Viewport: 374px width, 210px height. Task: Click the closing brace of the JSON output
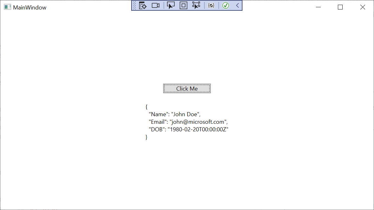coord(146,137)
